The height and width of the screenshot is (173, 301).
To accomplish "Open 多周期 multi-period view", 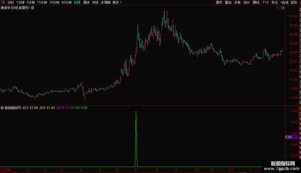I will pos(105,2).
